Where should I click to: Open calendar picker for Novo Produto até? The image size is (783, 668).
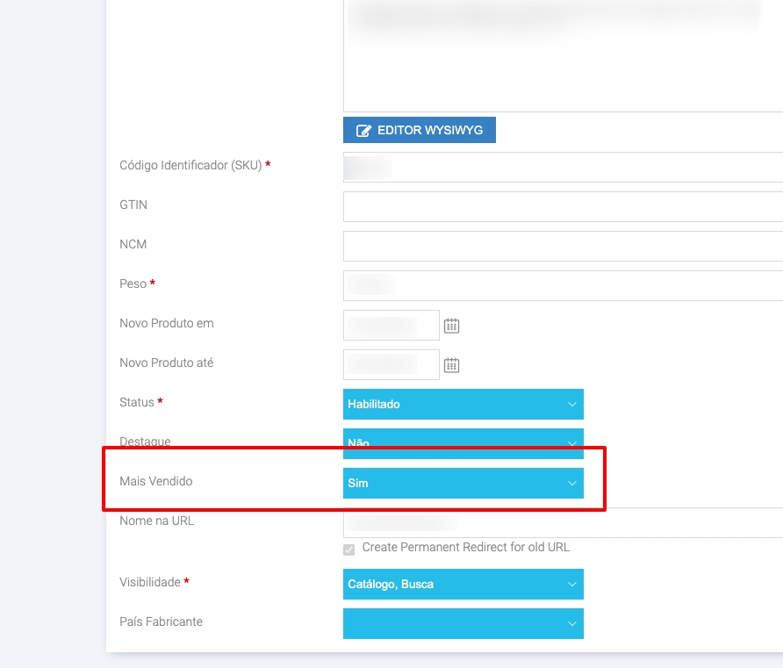[452, 365]
